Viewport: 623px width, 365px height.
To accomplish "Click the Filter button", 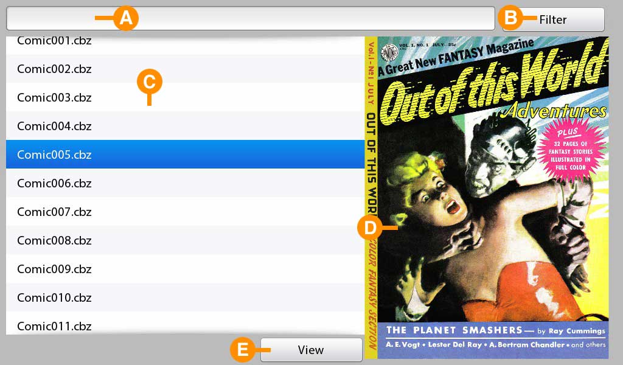I will click(553, 19).
